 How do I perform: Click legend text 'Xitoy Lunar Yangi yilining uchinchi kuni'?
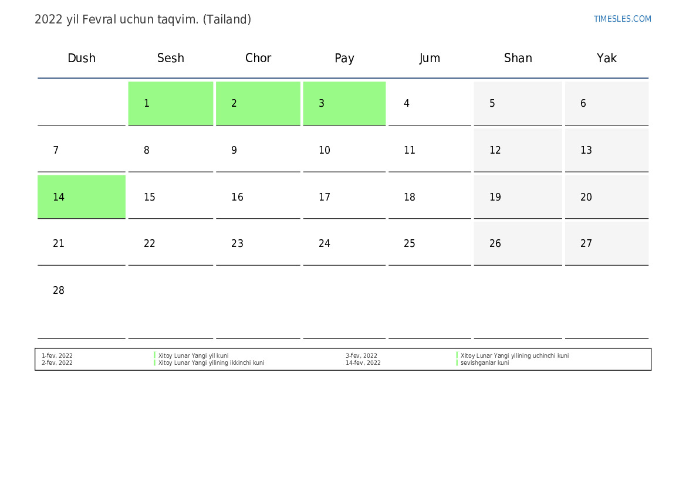point(514,355)
